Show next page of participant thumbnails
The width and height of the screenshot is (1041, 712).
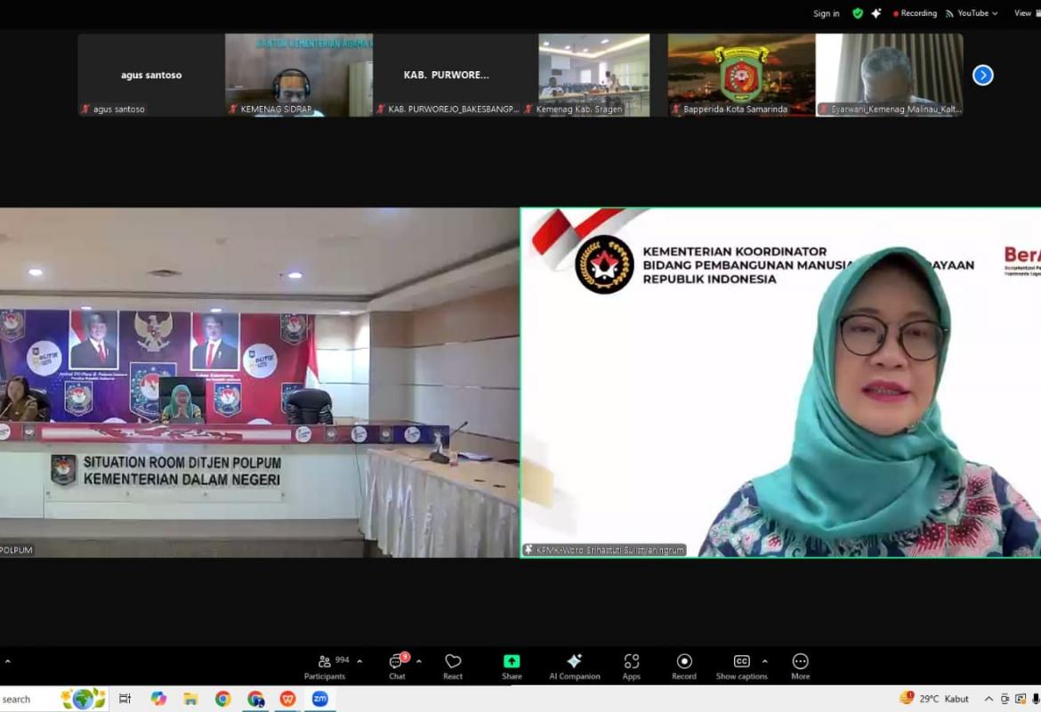coord(982,76)
